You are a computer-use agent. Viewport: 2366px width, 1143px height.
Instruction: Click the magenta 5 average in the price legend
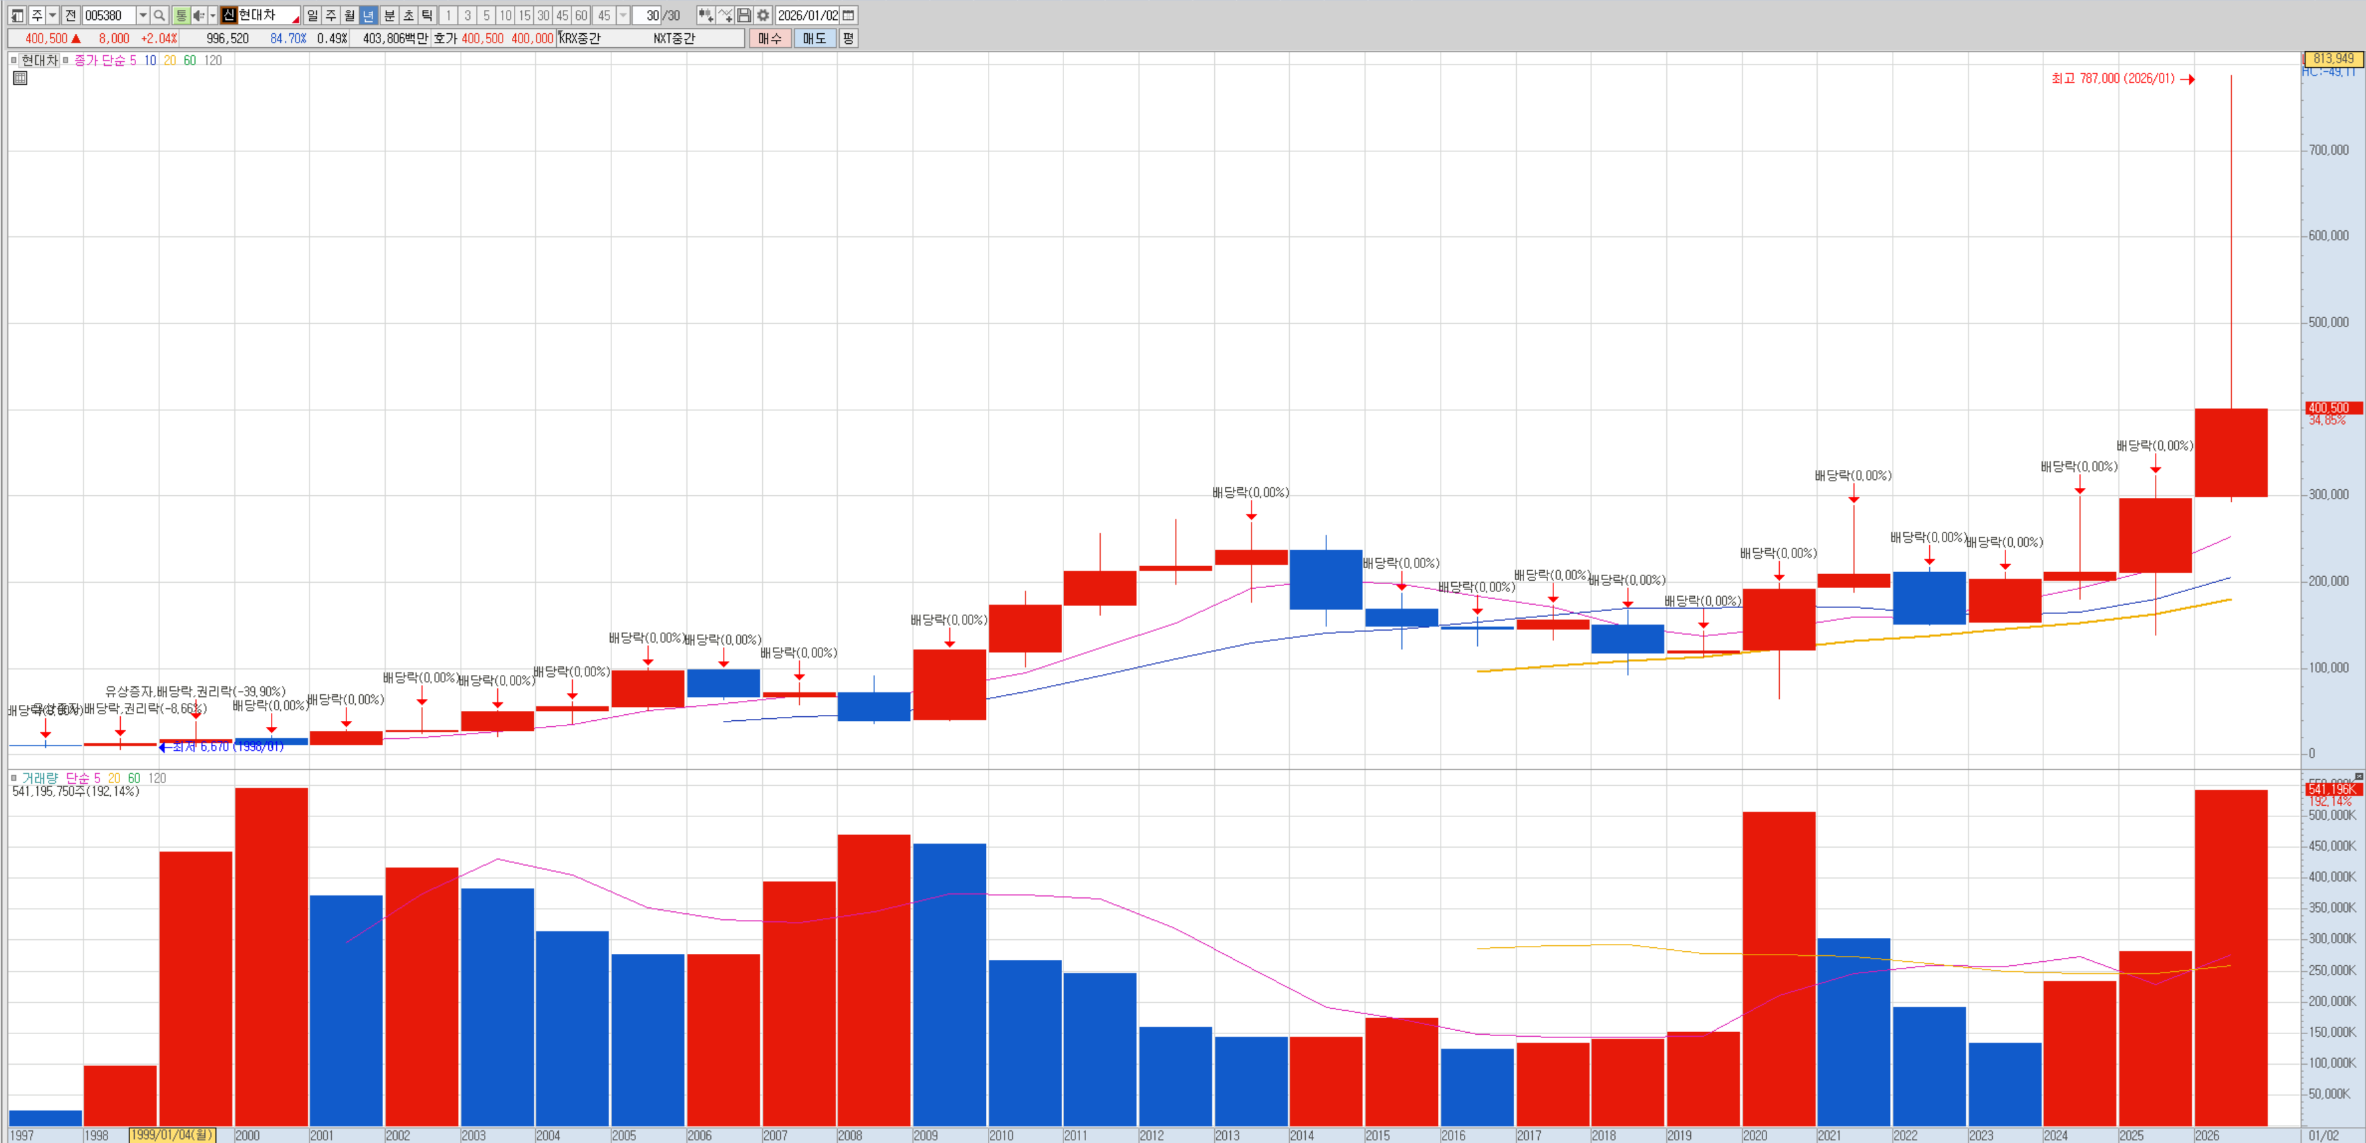click(133, 60)
